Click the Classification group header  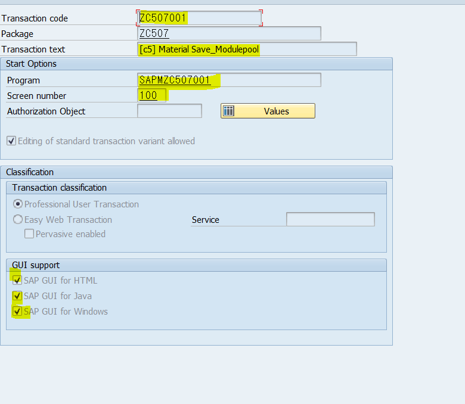196,172
